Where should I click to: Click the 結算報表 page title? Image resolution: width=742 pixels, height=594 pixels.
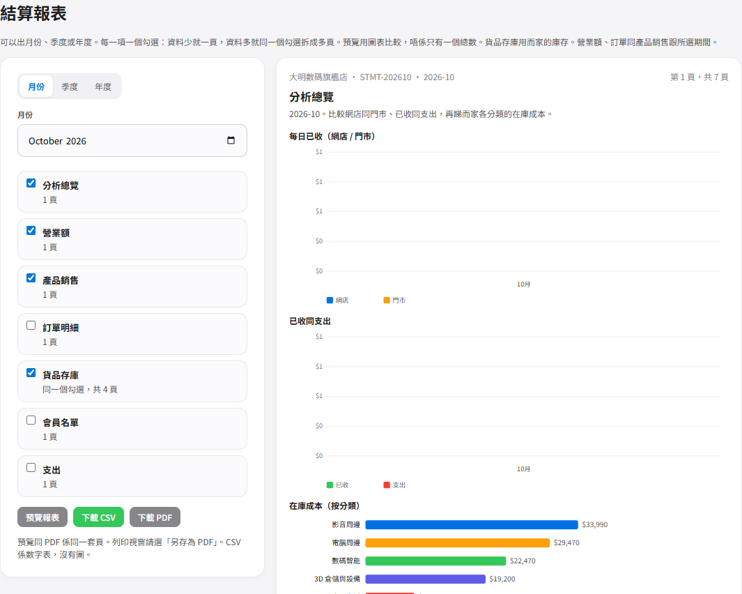pos(33,13)
